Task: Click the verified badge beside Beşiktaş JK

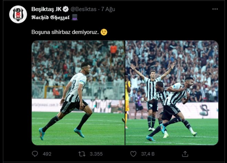Action: 66,9
